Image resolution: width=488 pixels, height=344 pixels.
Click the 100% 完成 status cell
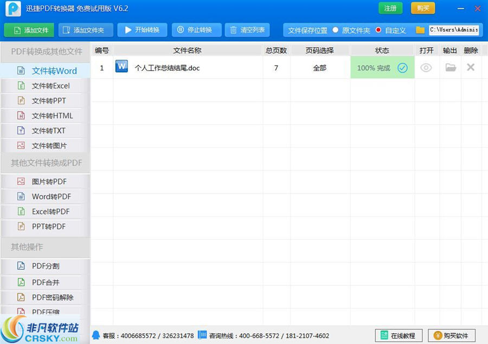[382, 68]
